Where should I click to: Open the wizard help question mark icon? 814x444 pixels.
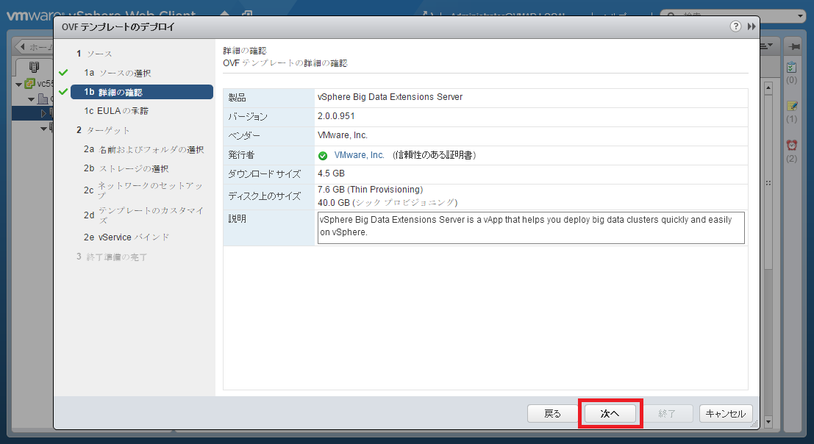(x=735, y=26)
